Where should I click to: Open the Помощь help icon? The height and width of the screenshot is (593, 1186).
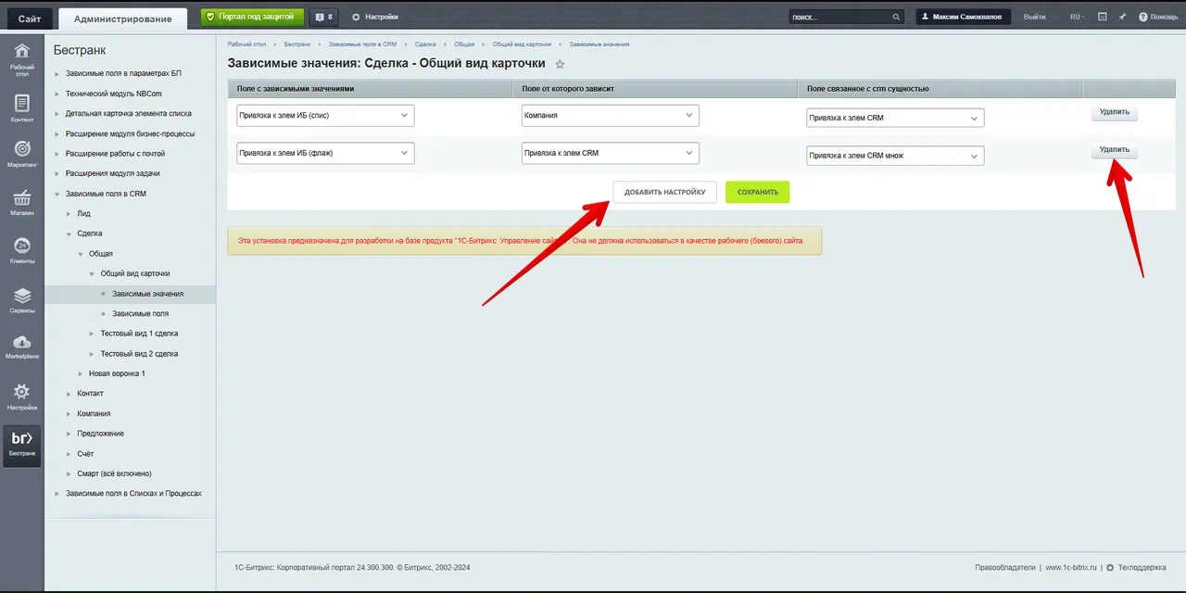tap(1158, 17)
